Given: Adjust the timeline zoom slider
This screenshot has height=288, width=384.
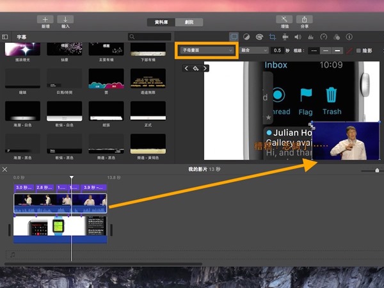Looking at the screenshot, I should tap(376, 170).
